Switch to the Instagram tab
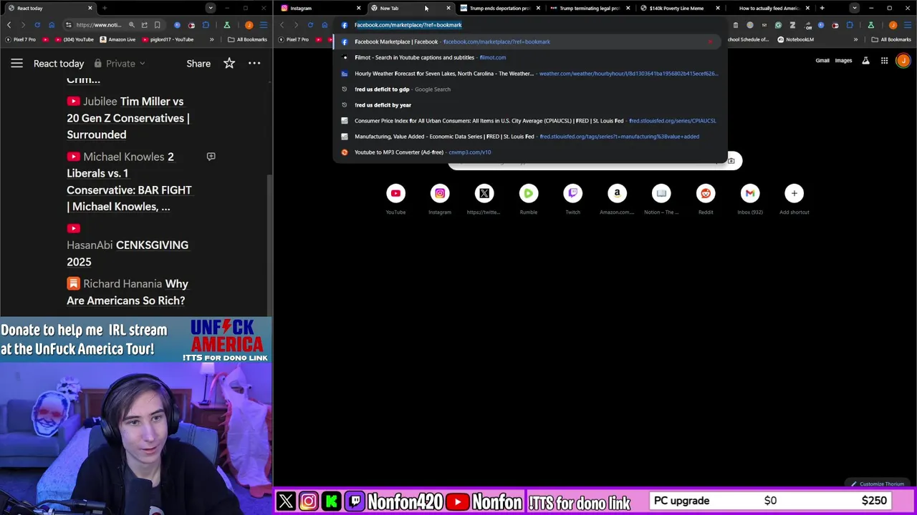This screenshot has height=515, width=917. [319, 8]
